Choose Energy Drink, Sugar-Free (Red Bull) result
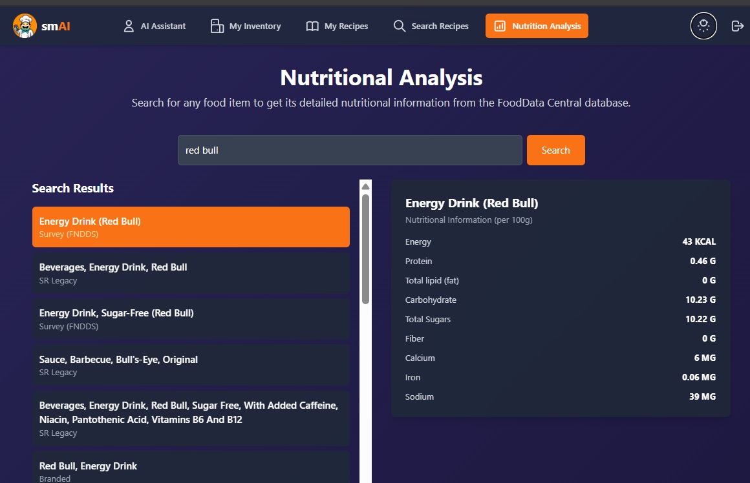 pos(191,319)
